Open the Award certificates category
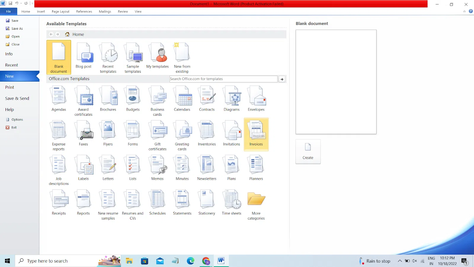 pyautogui.click(x=84, y=101)
